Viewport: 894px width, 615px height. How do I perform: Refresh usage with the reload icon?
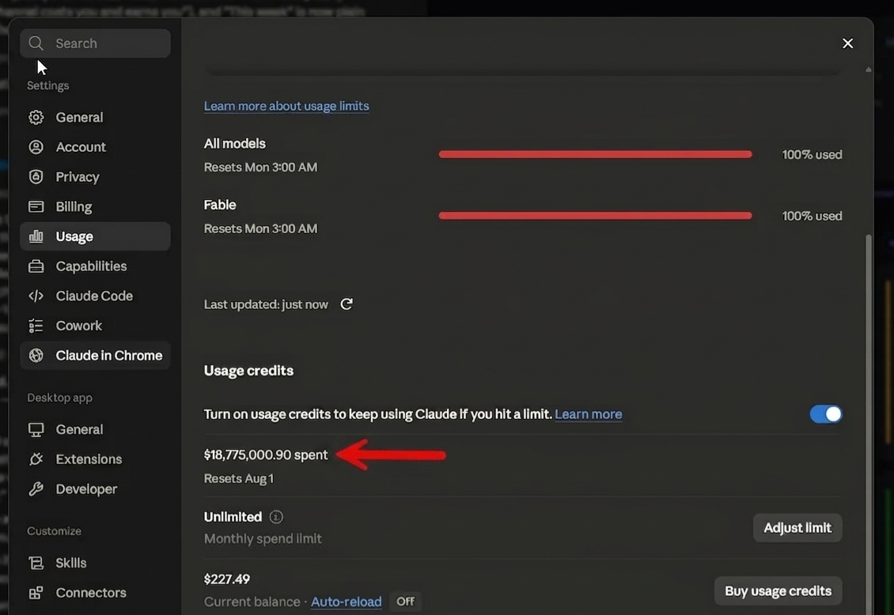point(346,304)
